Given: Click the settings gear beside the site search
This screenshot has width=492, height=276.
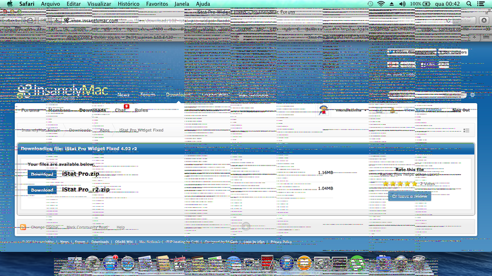Looking at the screenshot, I should pyautogui.click(x=472, y=95).
